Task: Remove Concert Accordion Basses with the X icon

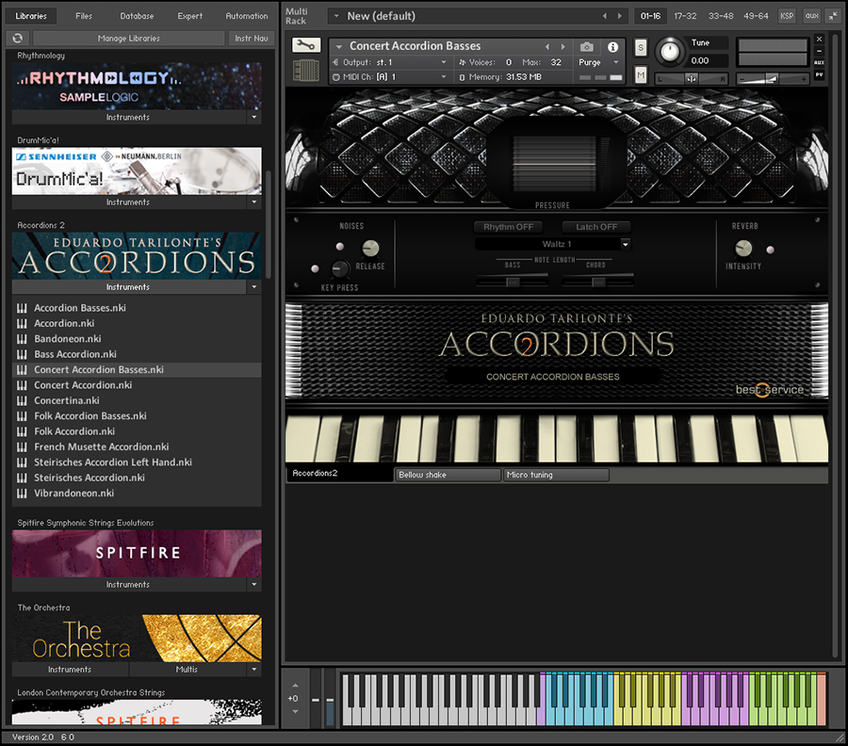Action: pyautogui.click(x=820, y=39)
